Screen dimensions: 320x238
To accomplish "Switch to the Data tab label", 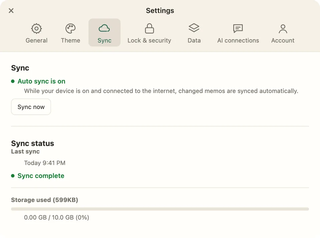I will (x=194, y=40).
